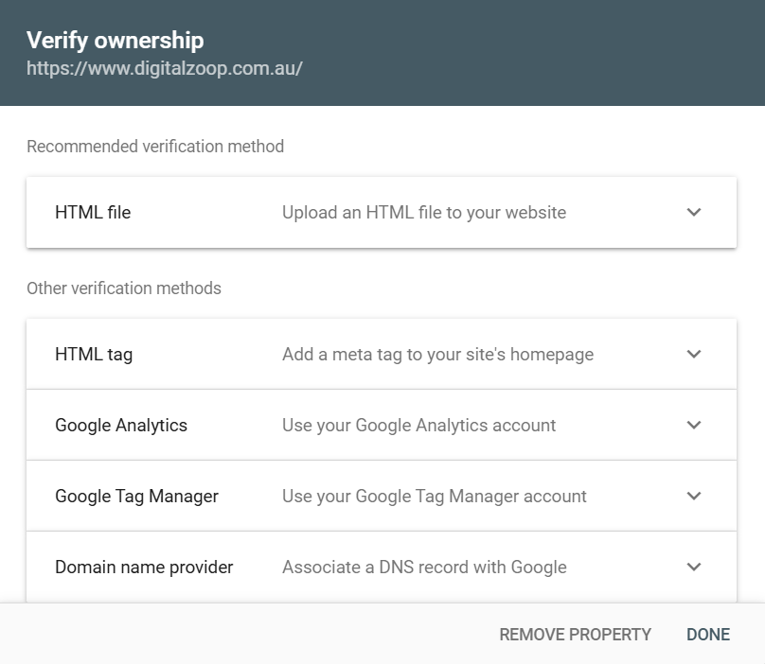This screenshot has height=664, width=765.
Task: Click 'Use your Google Analytics account' description
Action: coord(418,425)
